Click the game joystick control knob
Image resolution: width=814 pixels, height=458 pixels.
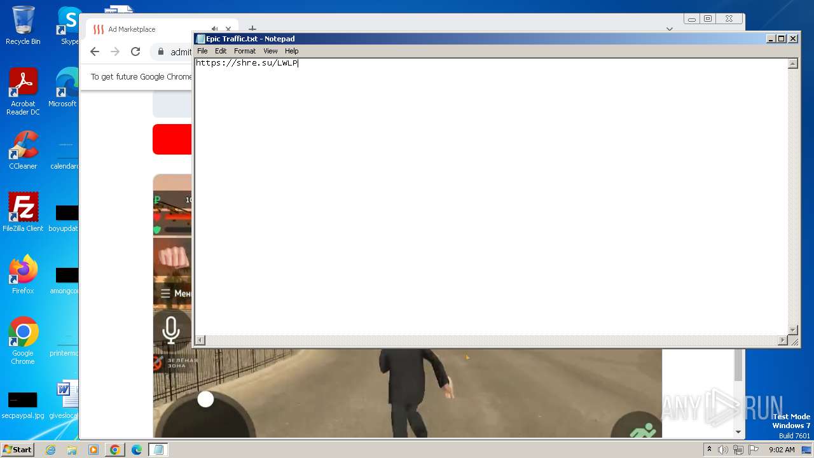point(205,399)
